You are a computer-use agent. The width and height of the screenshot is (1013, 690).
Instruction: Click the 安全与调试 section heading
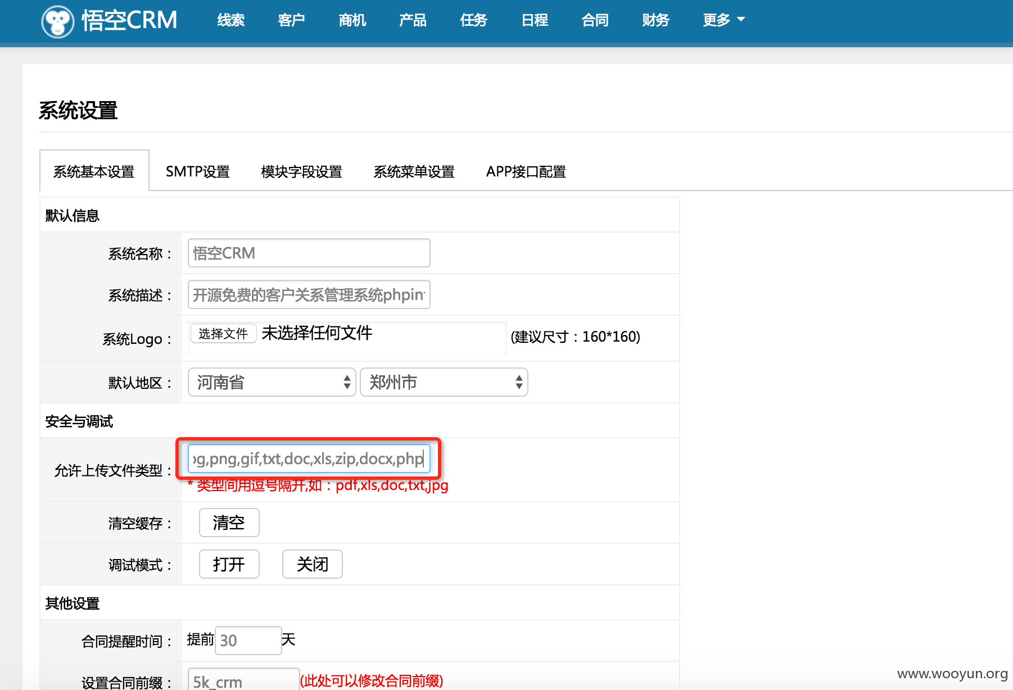79,421
